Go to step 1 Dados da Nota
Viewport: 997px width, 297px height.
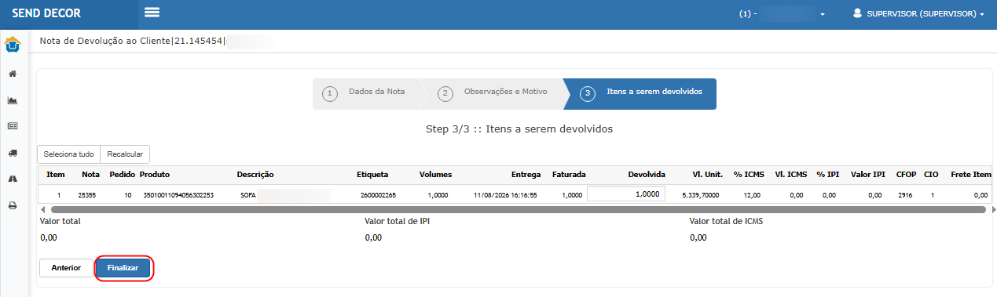click(366, 93)
